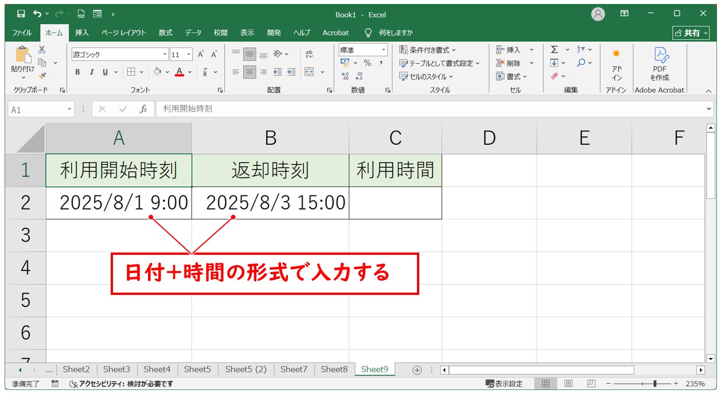
Task: Apply Comma style number format icon
Action: tap(381, 63)
